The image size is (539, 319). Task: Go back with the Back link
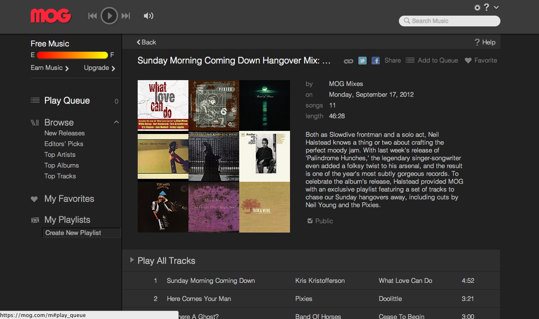tap(146, 43)
